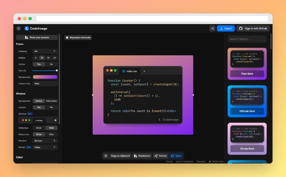Click the frame Background gradient swatch
Image resolution: width=286 pixels, height=177 pixels.
45,77
